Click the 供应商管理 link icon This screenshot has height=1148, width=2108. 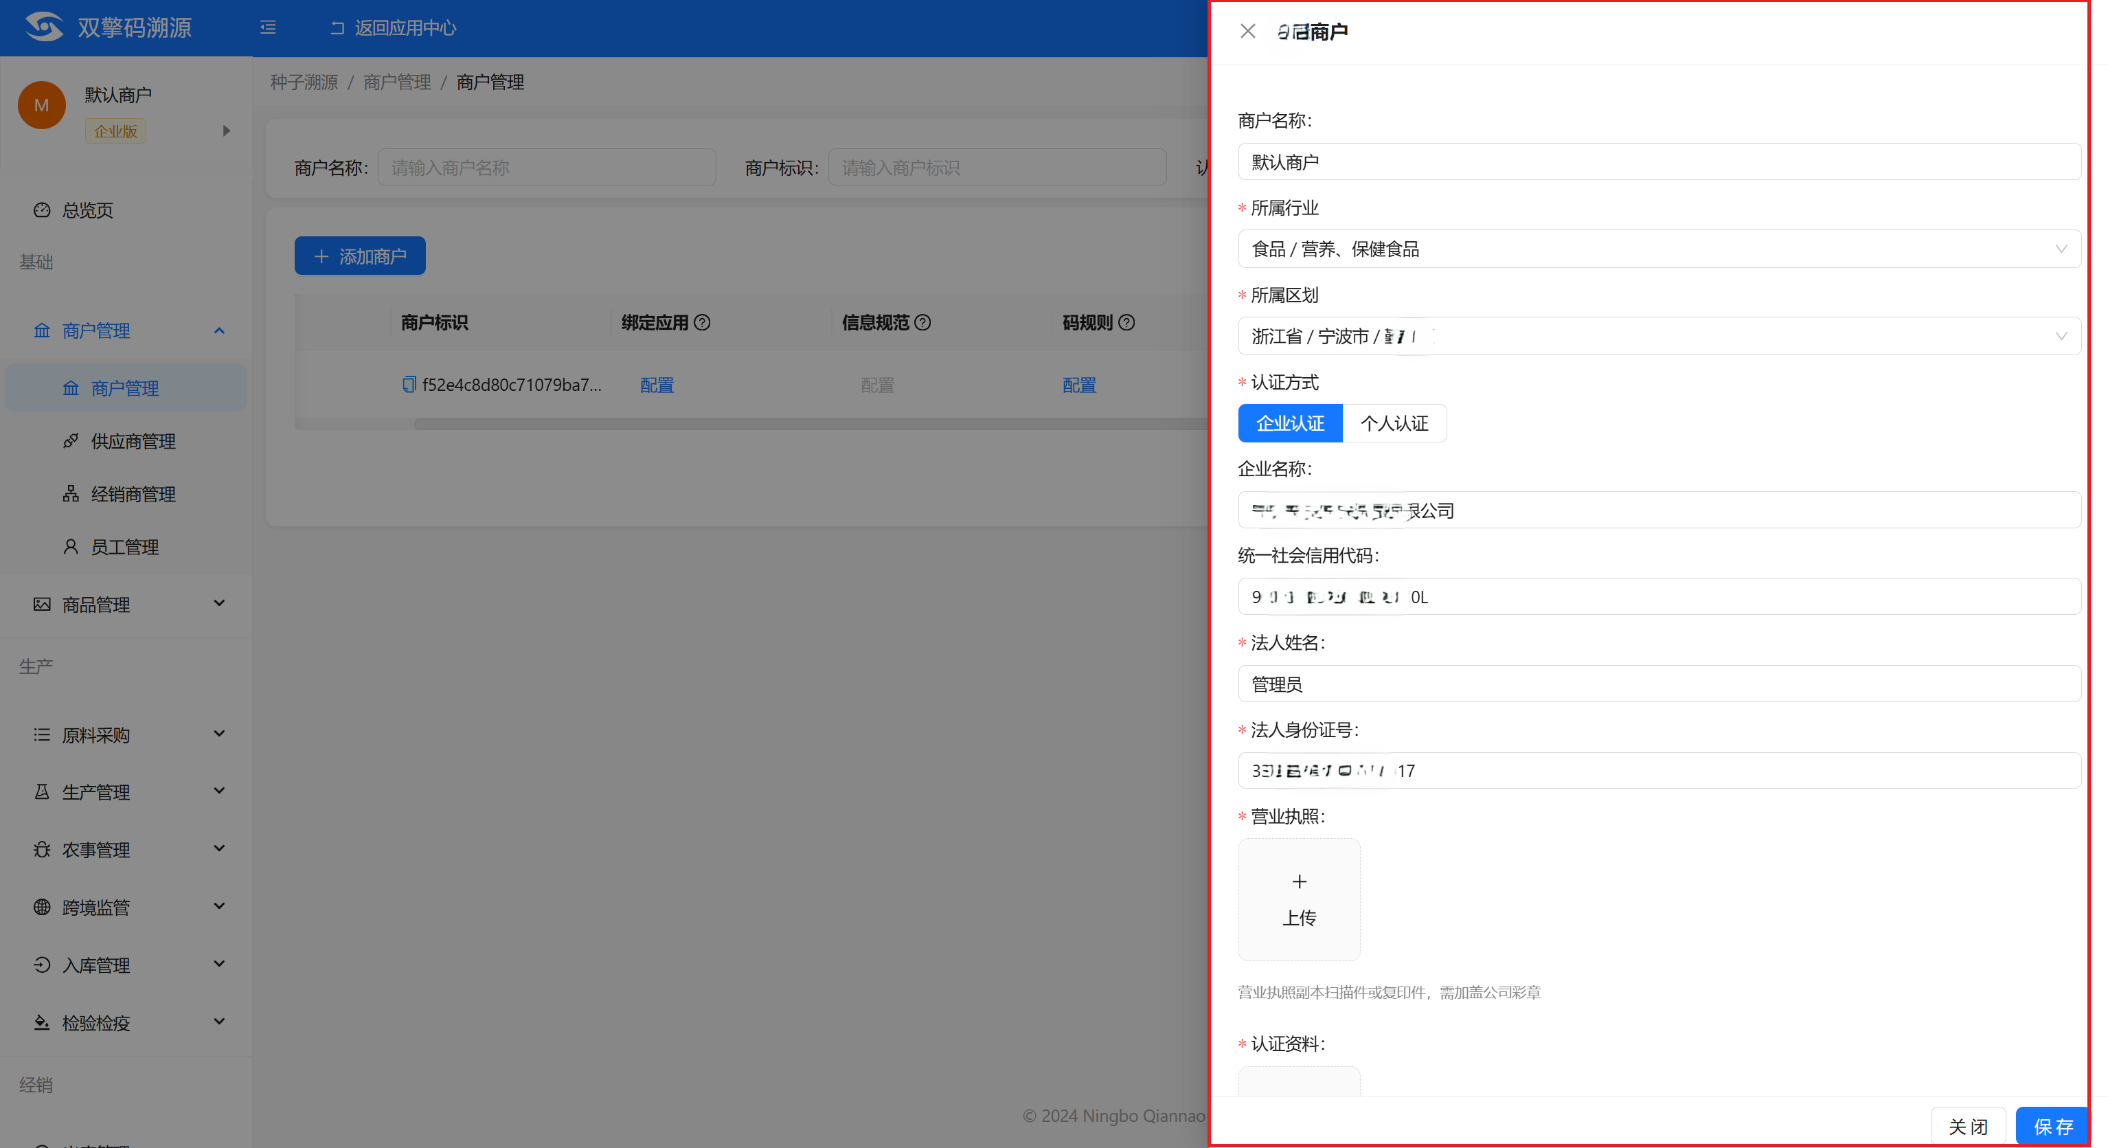coord(71,441)
